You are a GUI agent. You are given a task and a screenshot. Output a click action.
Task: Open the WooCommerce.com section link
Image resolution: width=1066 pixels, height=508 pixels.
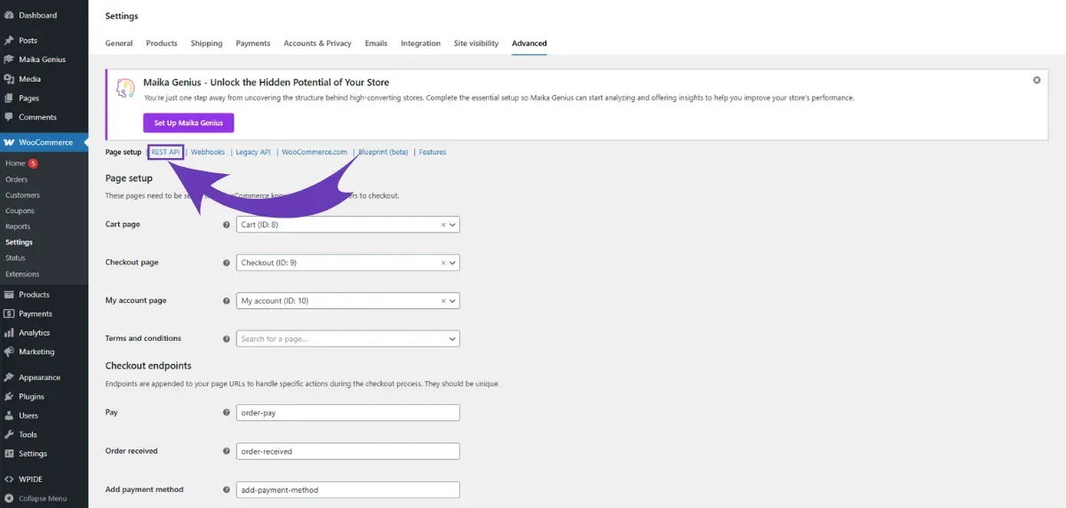click(314, 152)
